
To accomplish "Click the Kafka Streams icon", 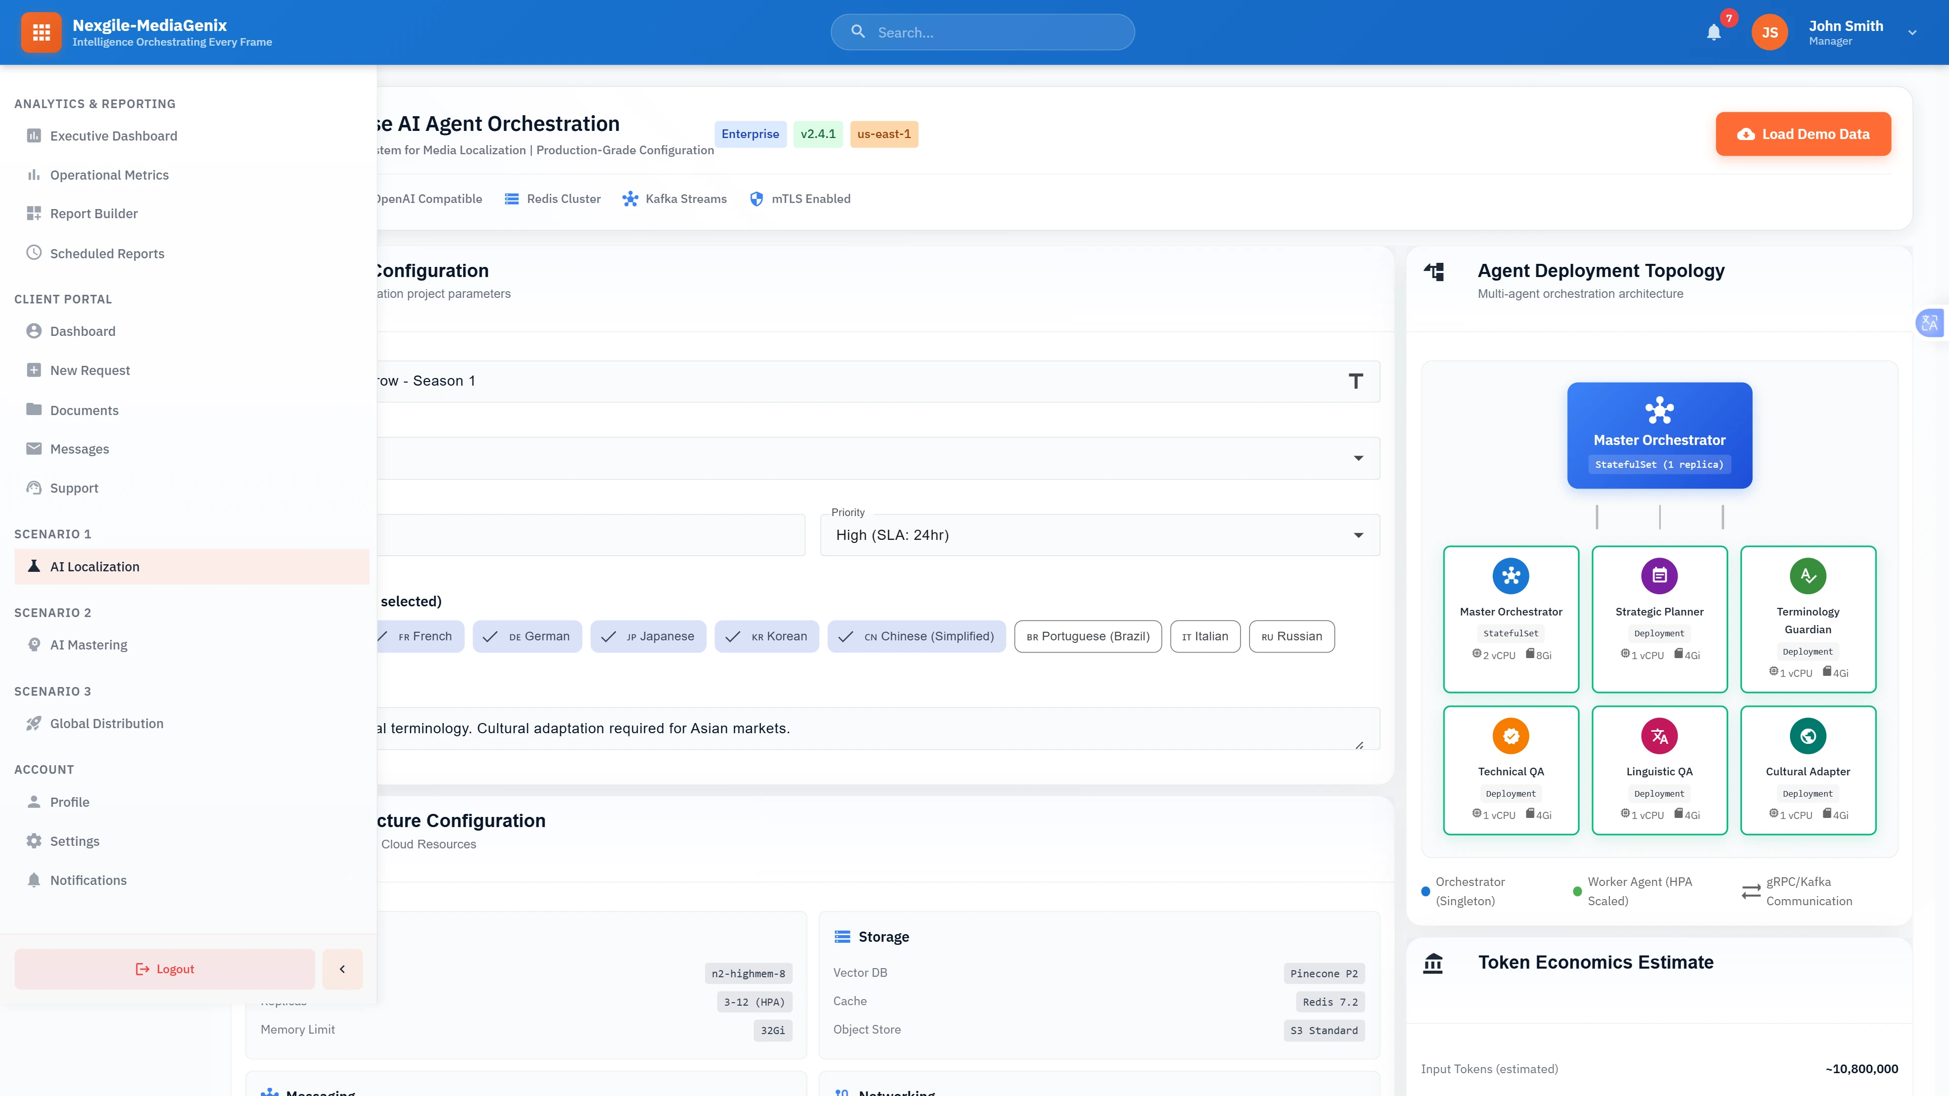I will pyautogui.click(x=631, y=198).
